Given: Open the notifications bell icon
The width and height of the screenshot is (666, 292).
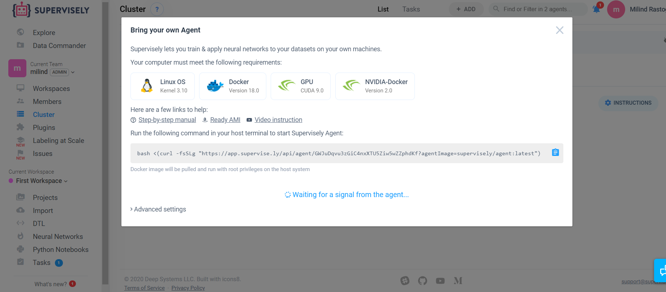Looking at the screenshot, I should pyautogui.click(x=596, y=9).
